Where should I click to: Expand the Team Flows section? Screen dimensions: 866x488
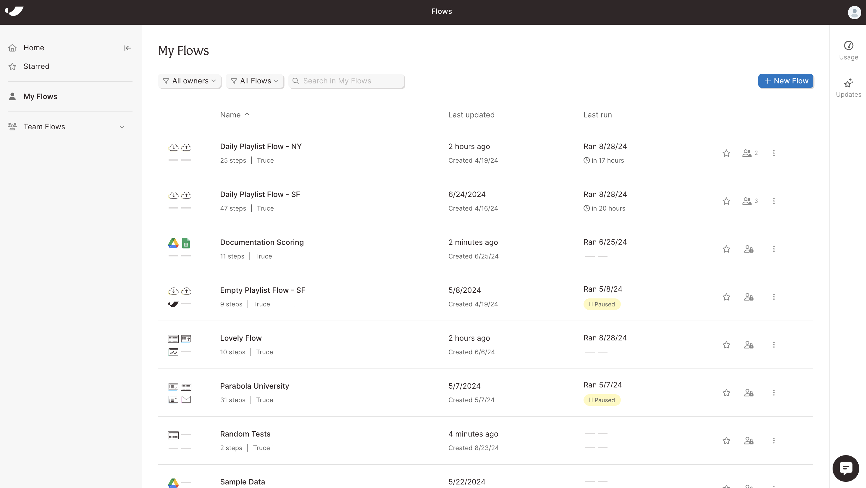pyautogui.click(x=122, y=127)
